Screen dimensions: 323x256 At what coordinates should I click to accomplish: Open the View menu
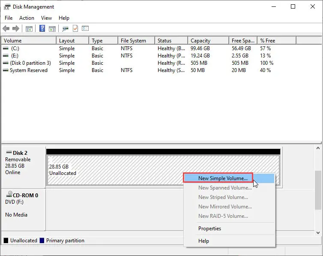point(46,18)
